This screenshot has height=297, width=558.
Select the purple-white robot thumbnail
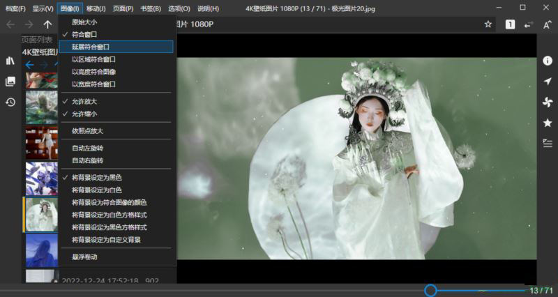42,178
